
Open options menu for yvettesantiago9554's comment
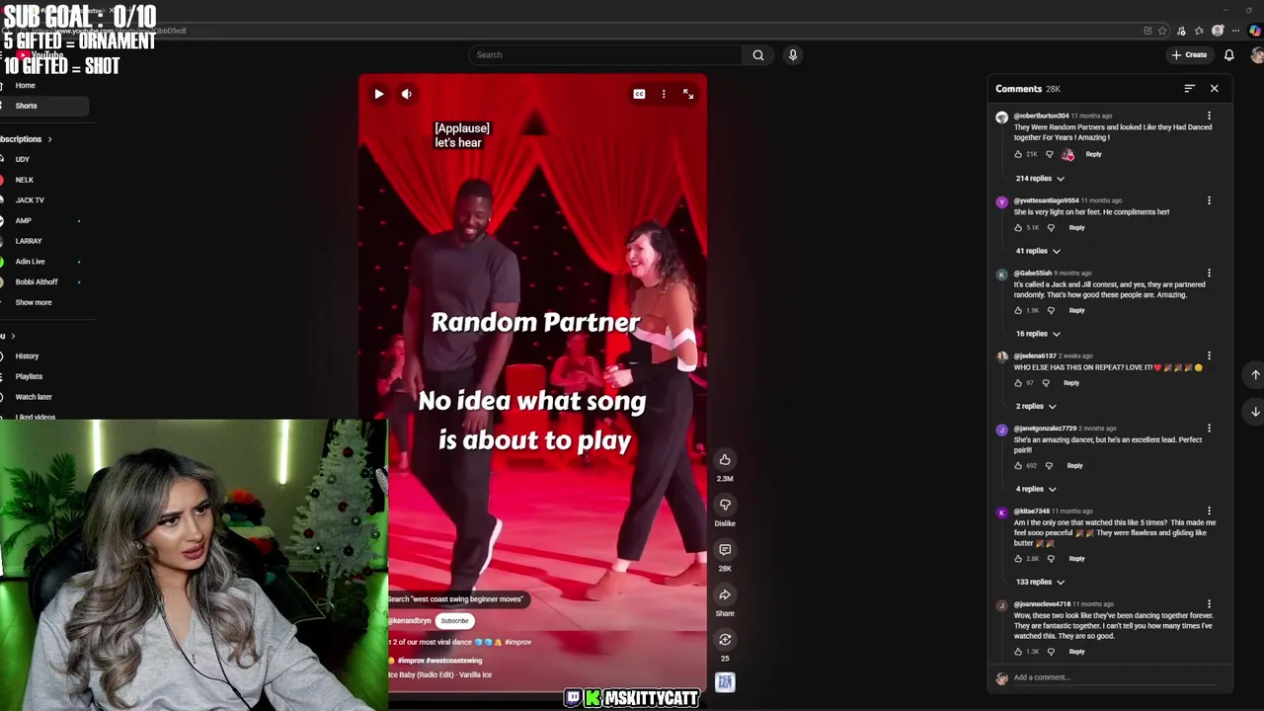[1209, 200]
